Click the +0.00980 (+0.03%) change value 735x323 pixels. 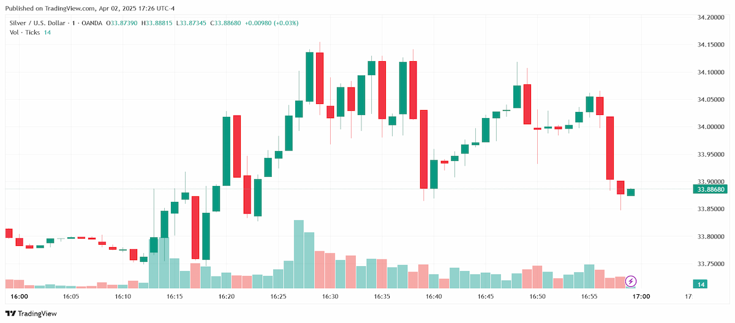click(x=271, y=23)
